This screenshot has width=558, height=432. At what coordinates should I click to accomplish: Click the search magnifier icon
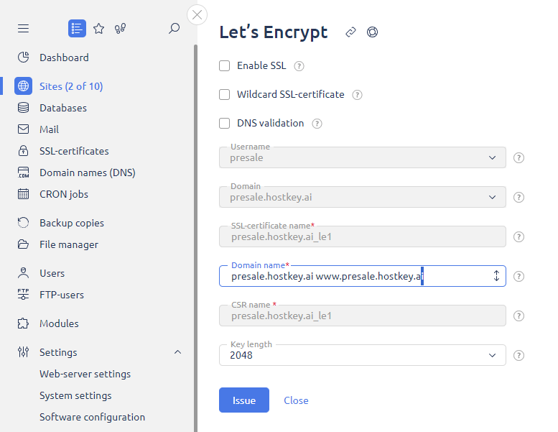pyautogui.click(x=174, y=29)
